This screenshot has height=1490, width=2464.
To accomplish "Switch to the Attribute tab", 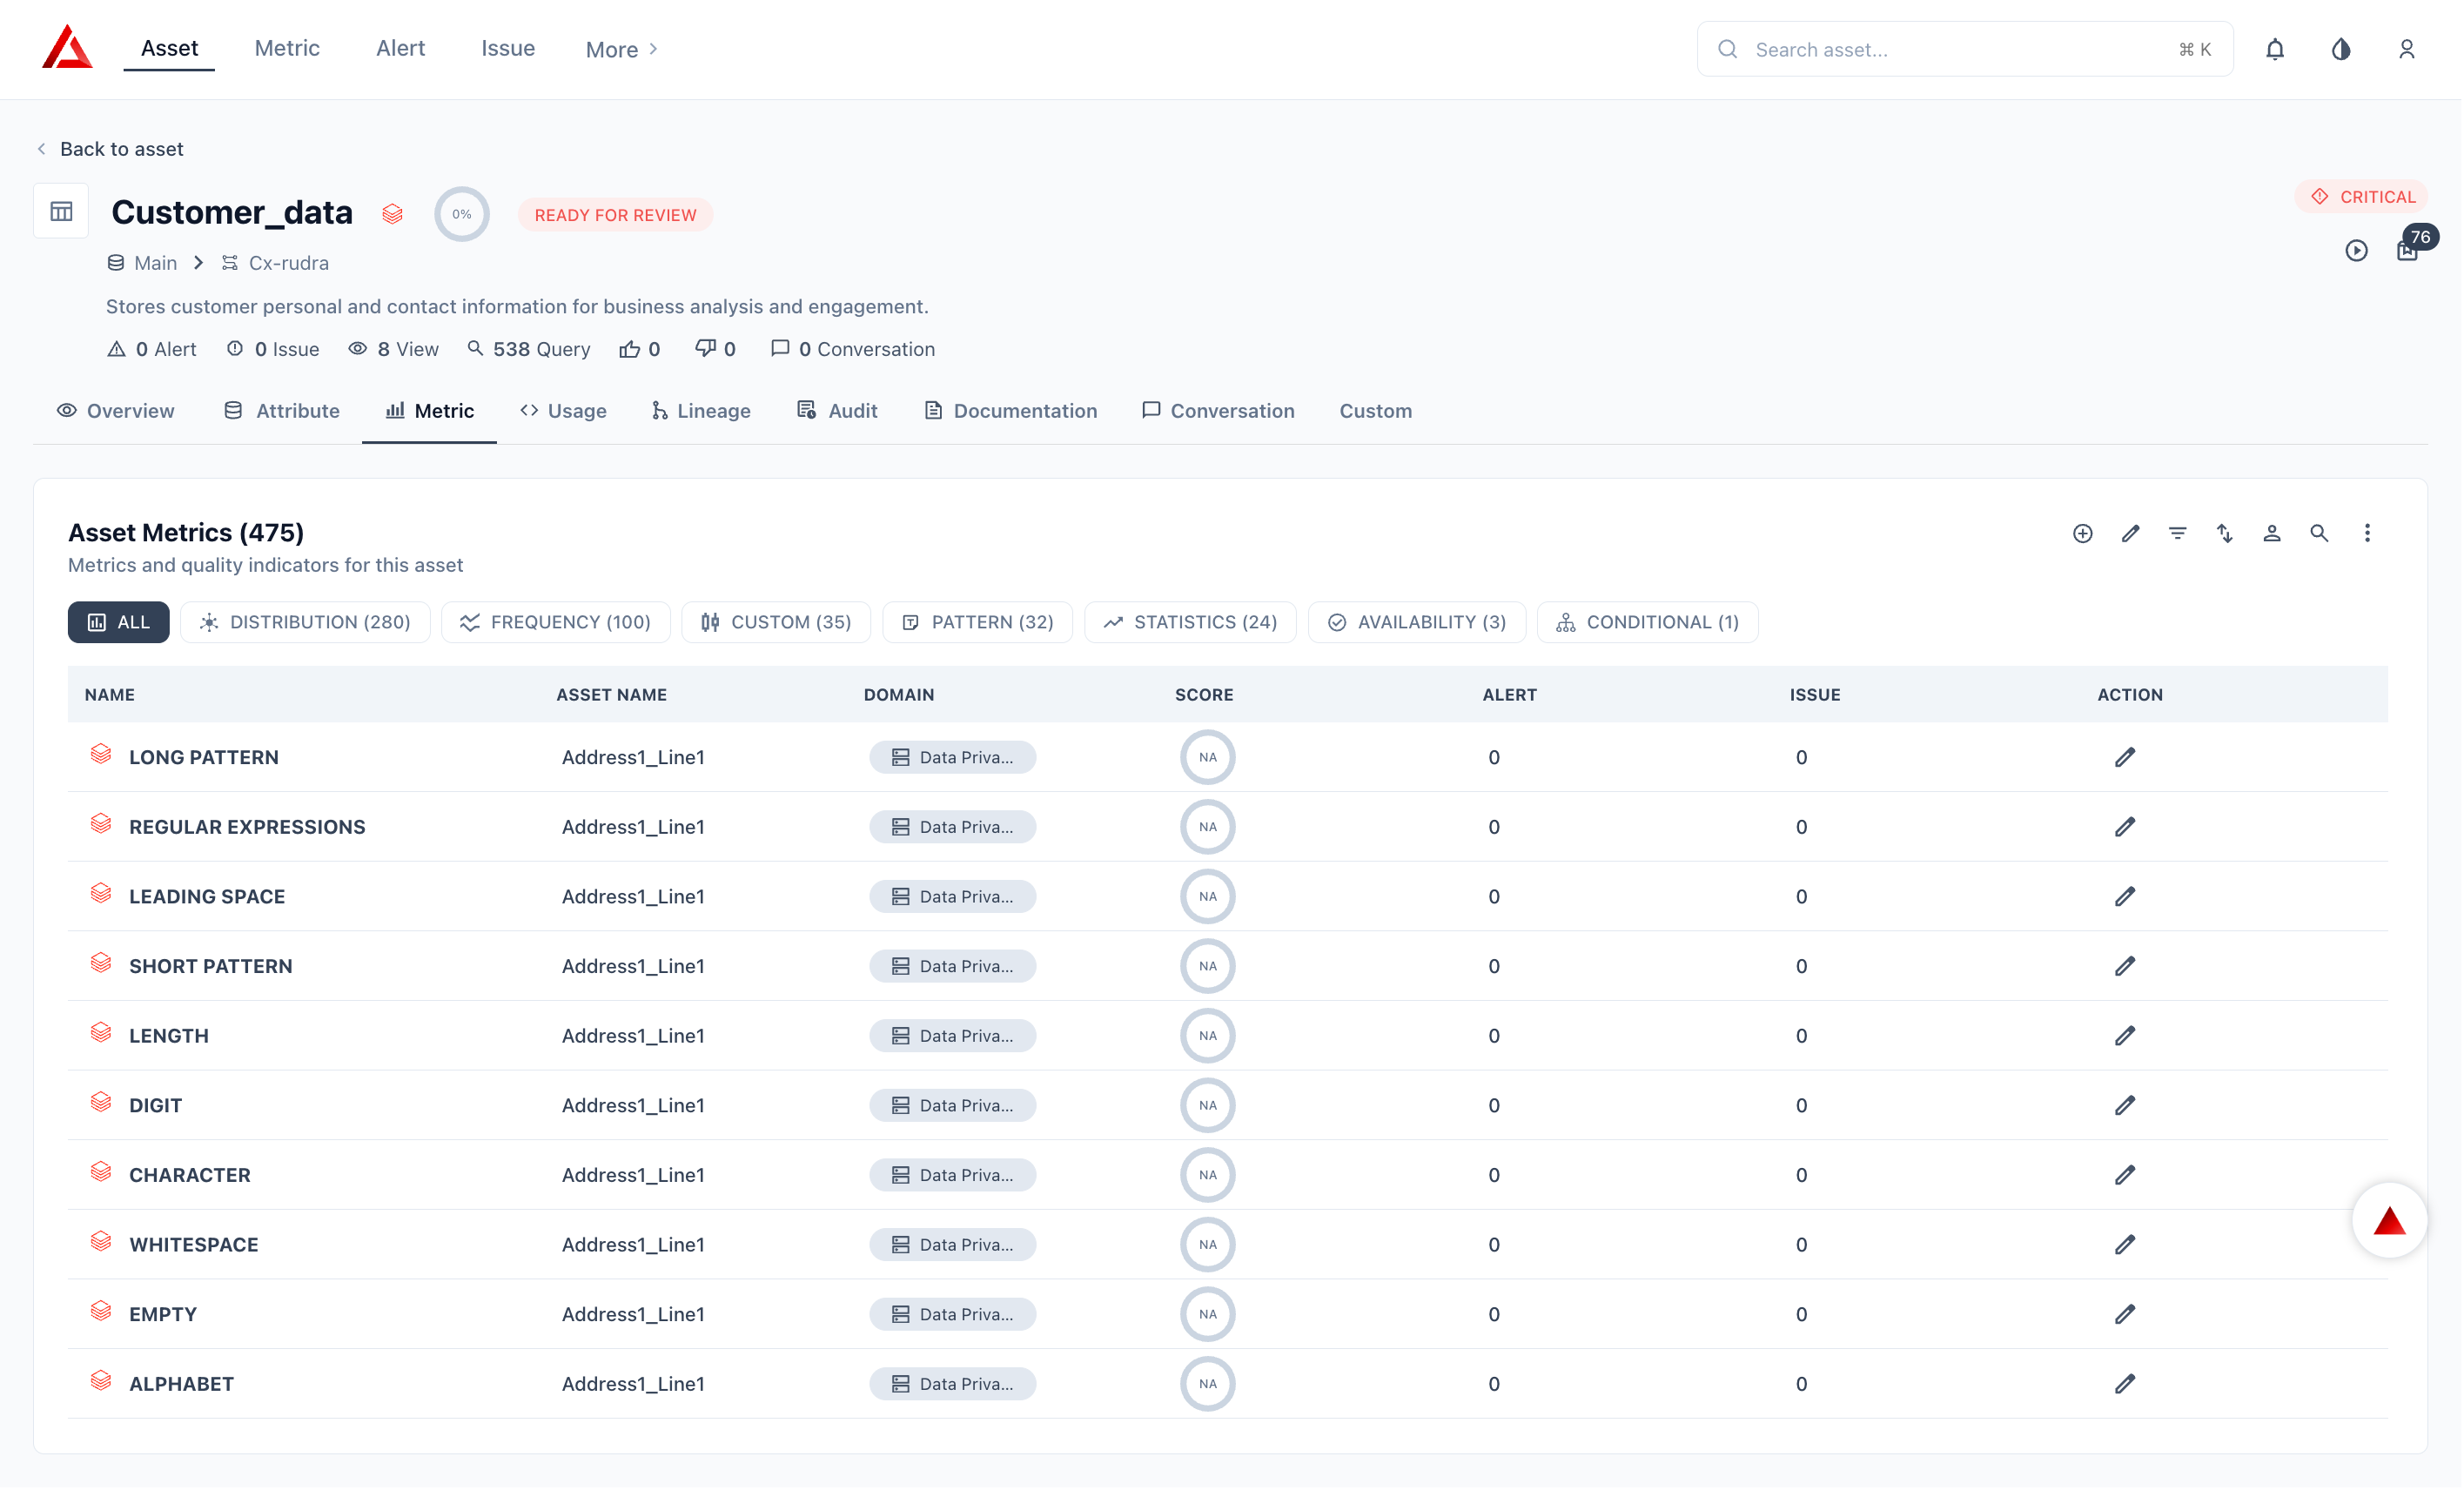I will click(282, 411).
